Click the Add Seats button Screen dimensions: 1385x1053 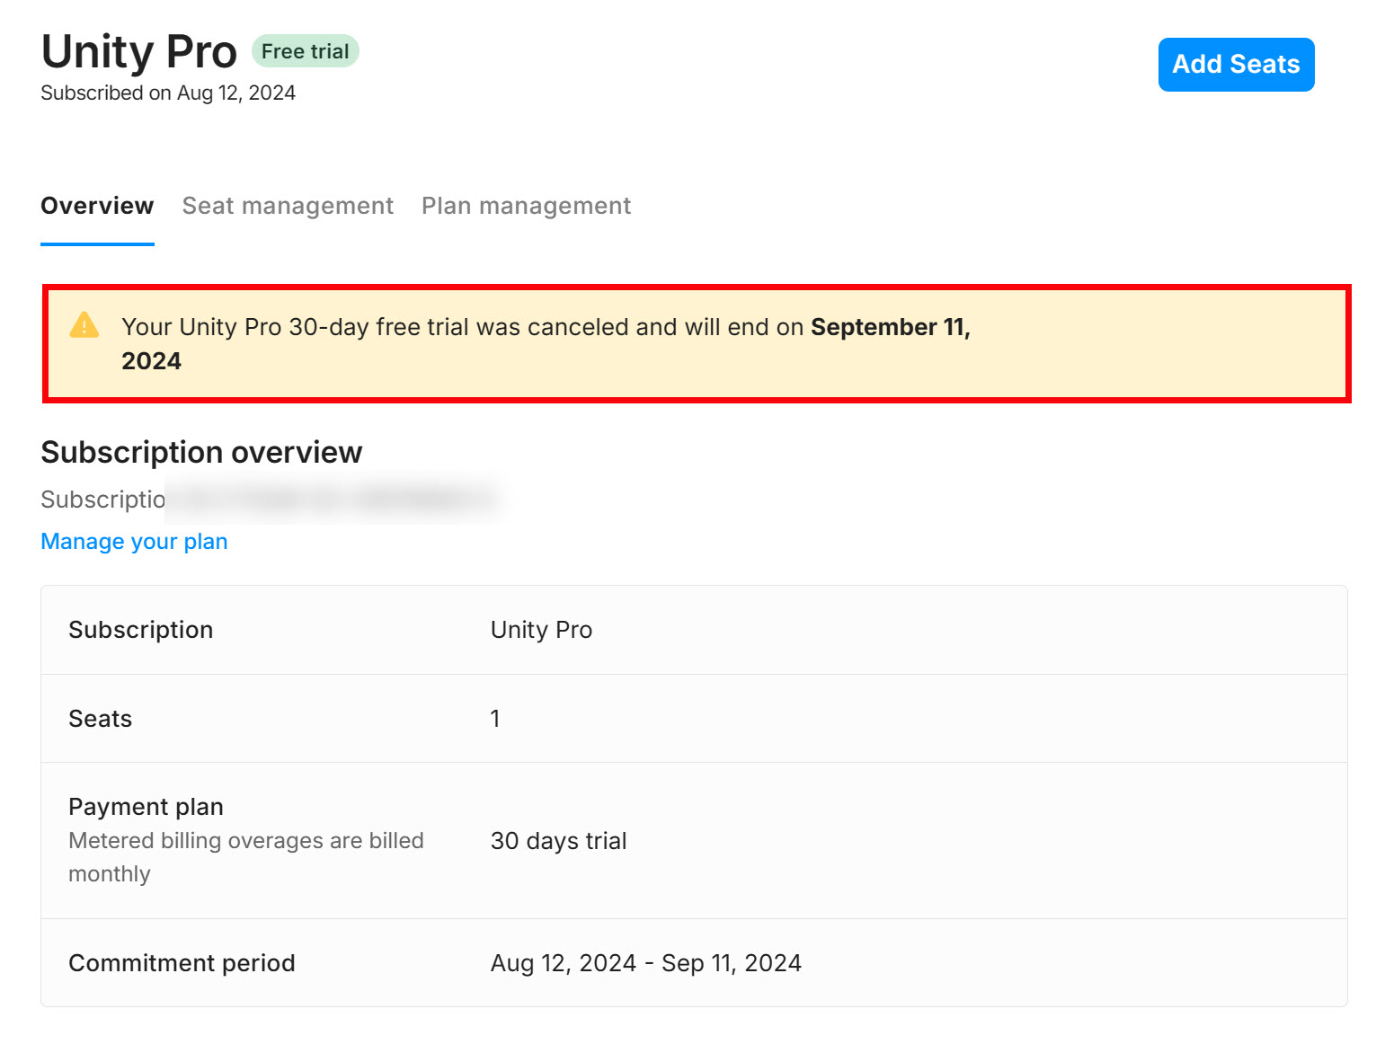pyautogui.click(x=1236, y=65)
